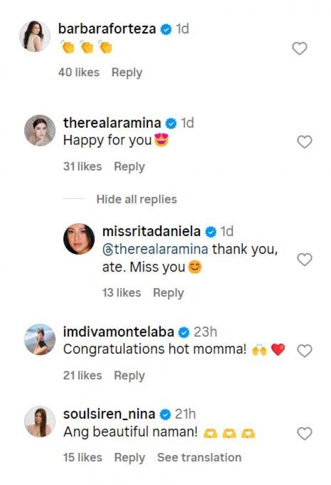Screen dimensions: 331x485
Task: Reply to missritadaniela's thank you message
Action: coord(168,293)
